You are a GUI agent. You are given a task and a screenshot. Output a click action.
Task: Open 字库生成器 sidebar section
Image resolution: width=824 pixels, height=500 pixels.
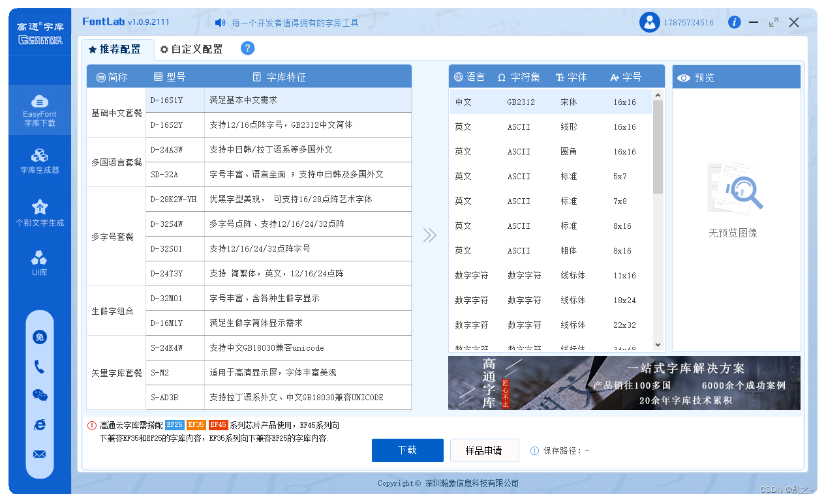(40, 160)
